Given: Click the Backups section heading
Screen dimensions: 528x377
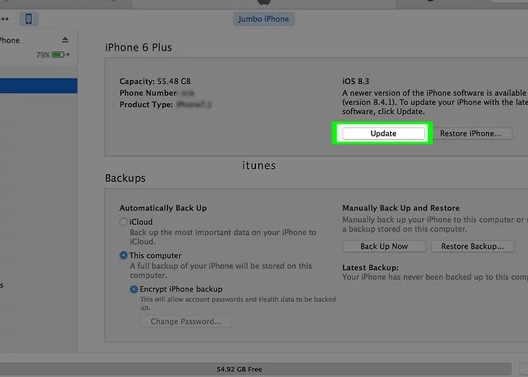Looking at the screenshot, I should click(x=125, y=178).
